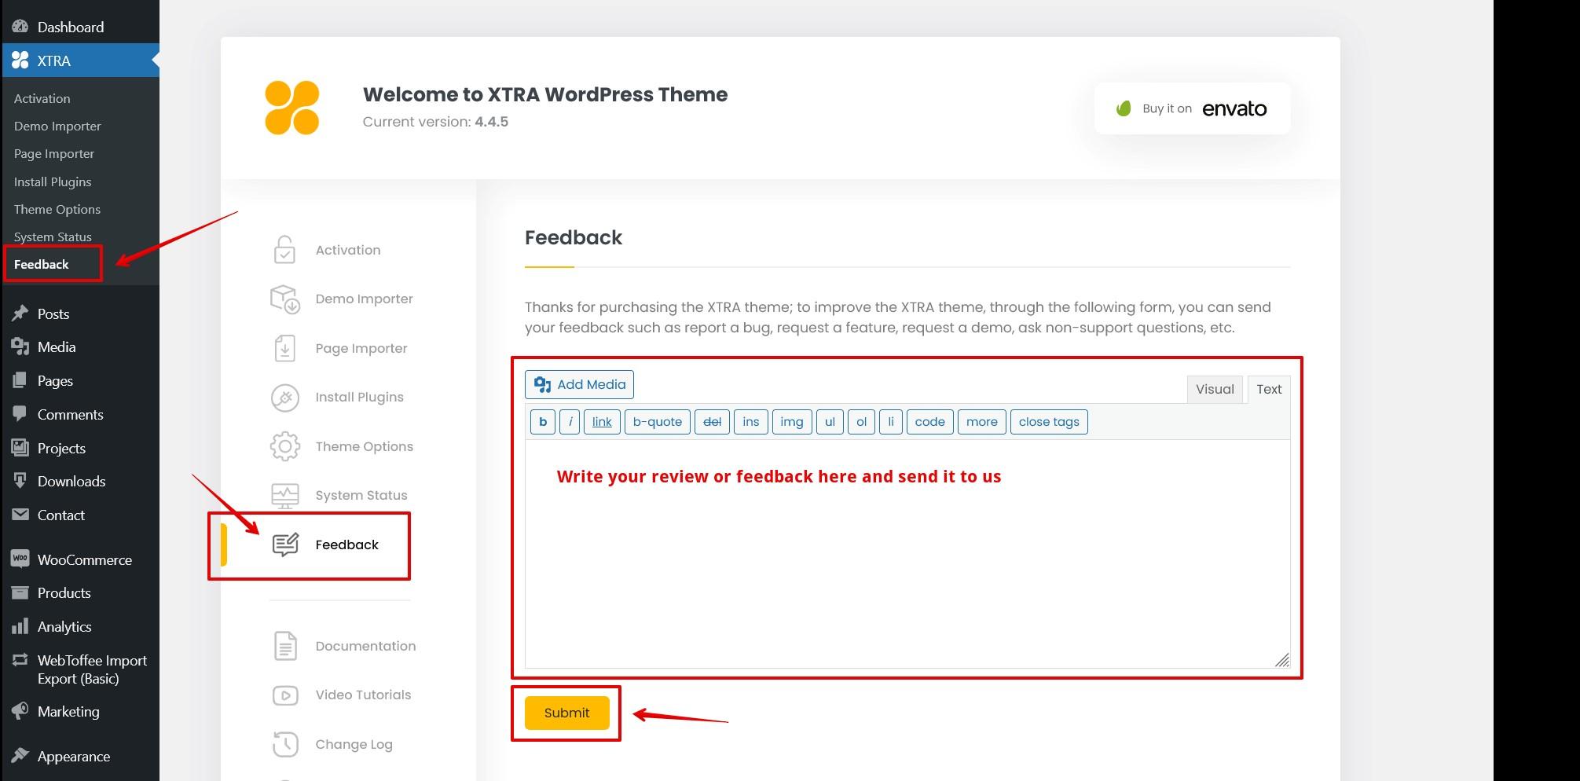Click the Buy it on Envato button
Screen dimensions: 1580x781
coord(1192,108)
